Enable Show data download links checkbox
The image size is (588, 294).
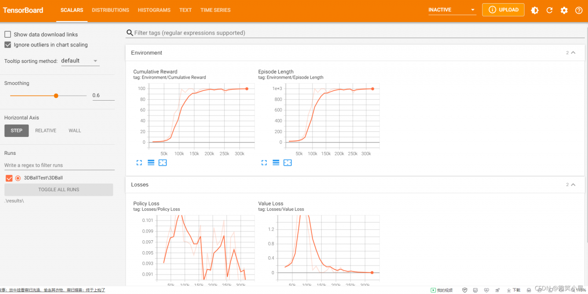(8, 34)
